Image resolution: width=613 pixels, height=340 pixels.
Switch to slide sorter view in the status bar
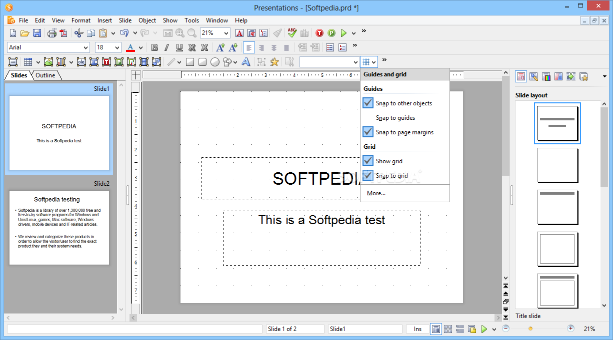pos(448,329)
